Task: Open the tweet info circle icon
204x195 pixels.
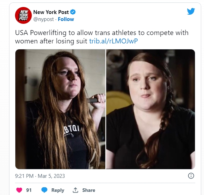Action: pyautogui.click(x=191, y=176)
